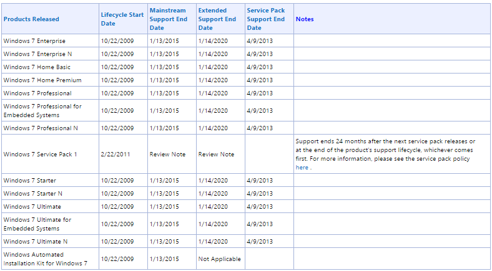Click the 2/22/2011 lifecycle start date
This screenshot has width=492, height=271.
tap(116, 154)
